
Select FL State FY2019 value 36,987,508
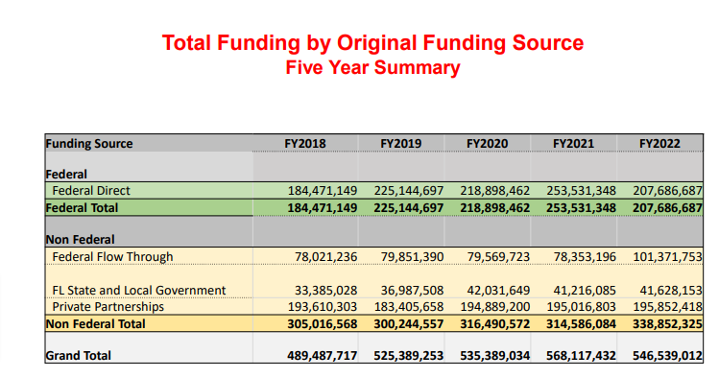pyautogui.click(x=412, y=290)
